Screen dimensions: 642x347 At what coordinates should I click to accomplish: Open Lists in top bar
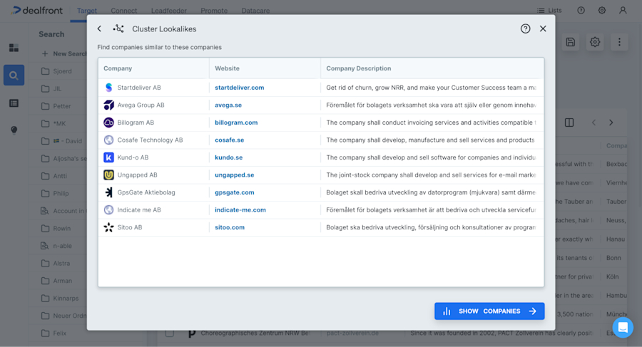pyautogui.click(x=549, y=11)
